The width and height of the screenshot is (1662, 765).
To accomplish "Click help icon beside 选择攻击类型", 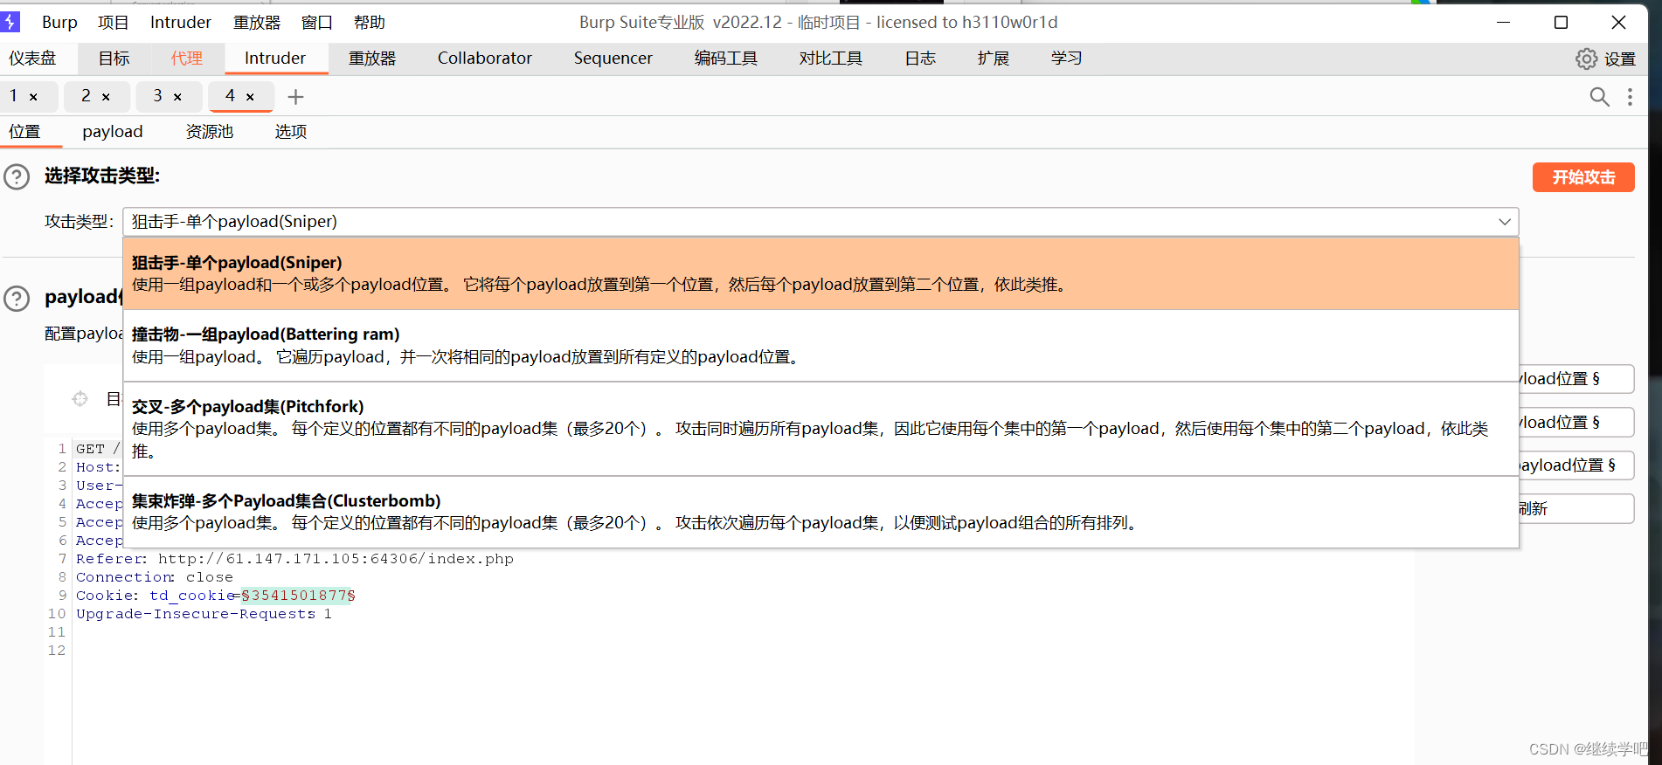I will coord(17,177).
